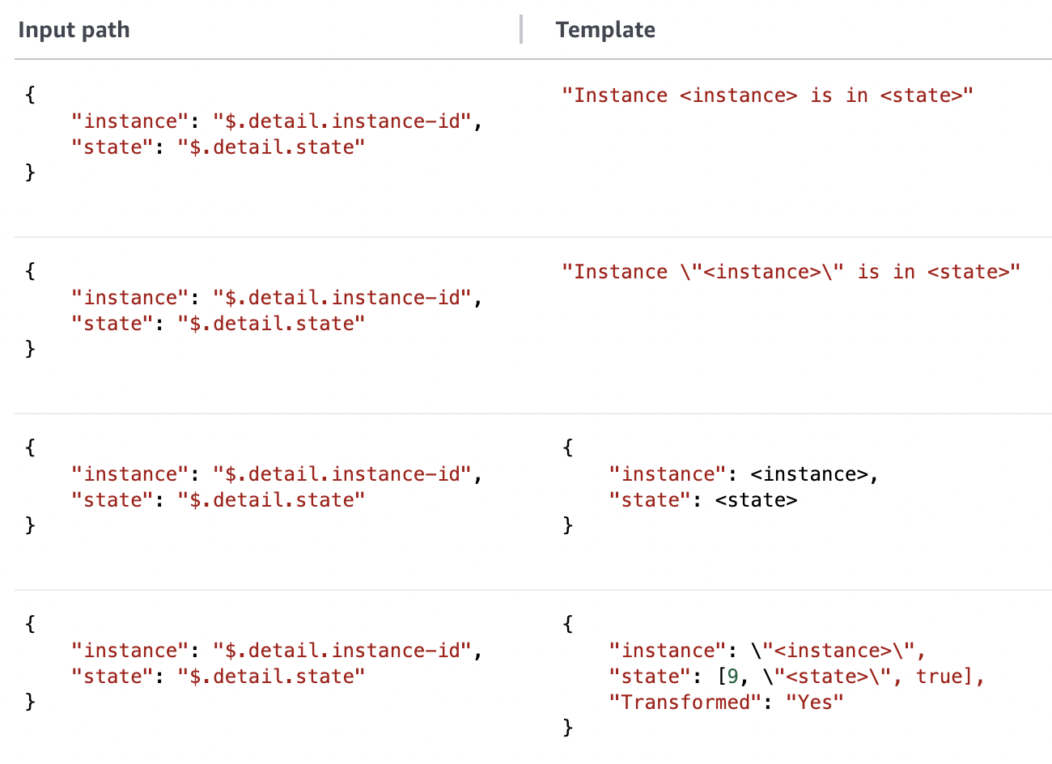Click the "Input path" column header
1052x764 pixels.
pyautogui.click(x=74, y=30)
